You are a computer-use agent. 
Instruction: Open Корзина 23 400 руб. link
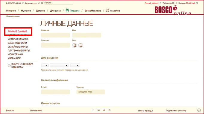pos(188,3)
